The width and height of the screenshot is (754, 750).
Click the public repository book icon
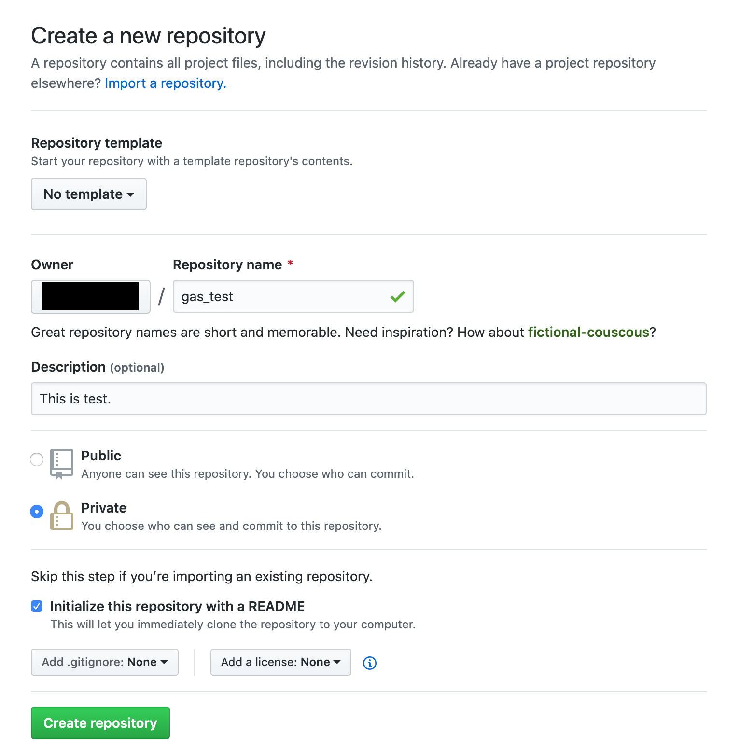[62, 464]
